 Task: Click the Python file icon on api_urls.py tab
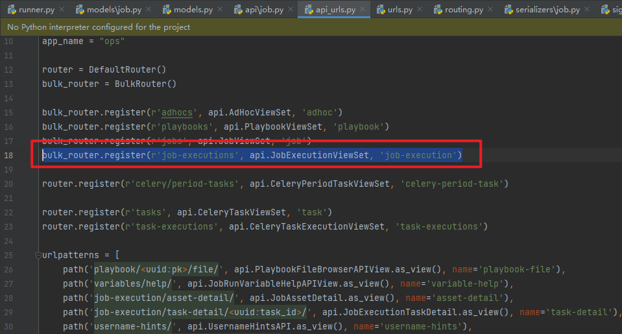coord(307,10)
